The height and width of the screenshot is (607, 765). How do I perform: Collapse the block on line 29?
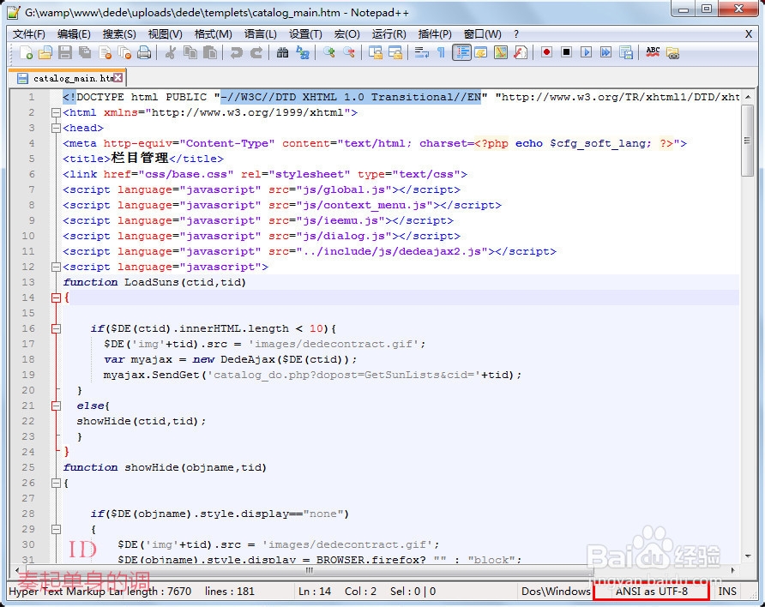[x=56, y=529]
